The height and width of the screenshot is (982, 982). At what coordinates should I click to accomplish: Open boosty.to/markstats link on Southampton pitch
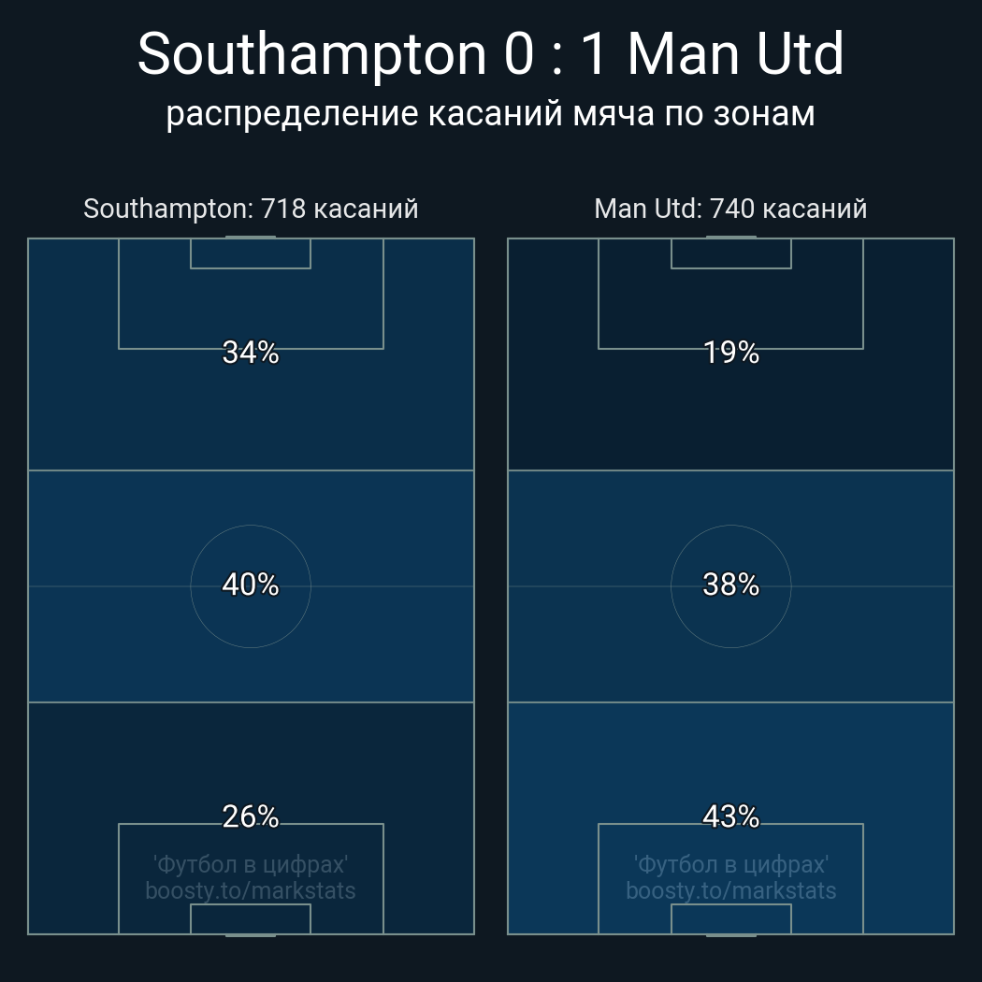[251, 890]
